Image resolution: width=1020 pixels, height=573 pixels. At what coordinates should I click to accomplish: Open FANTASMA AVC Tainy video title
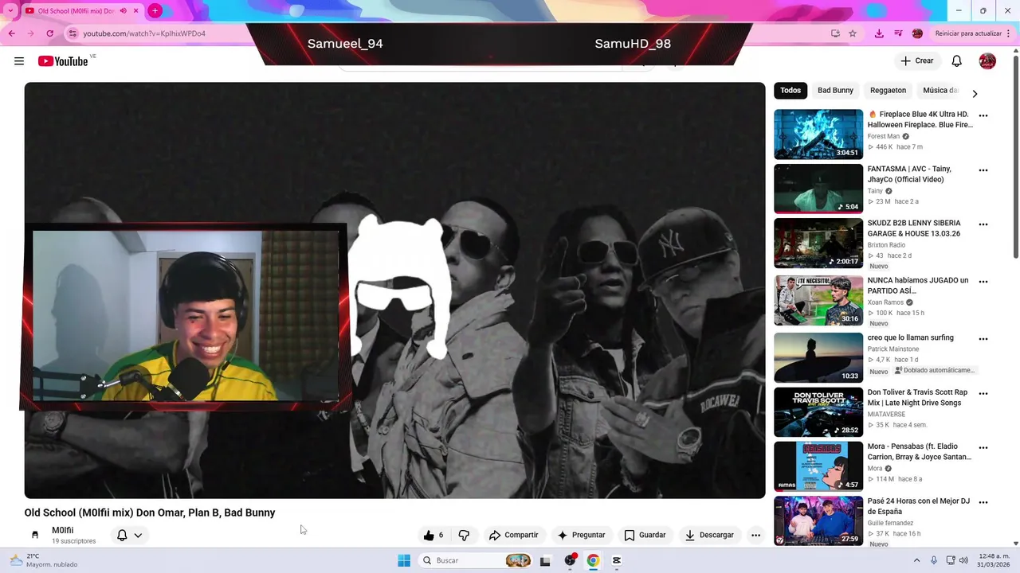(x=909, y=174)
